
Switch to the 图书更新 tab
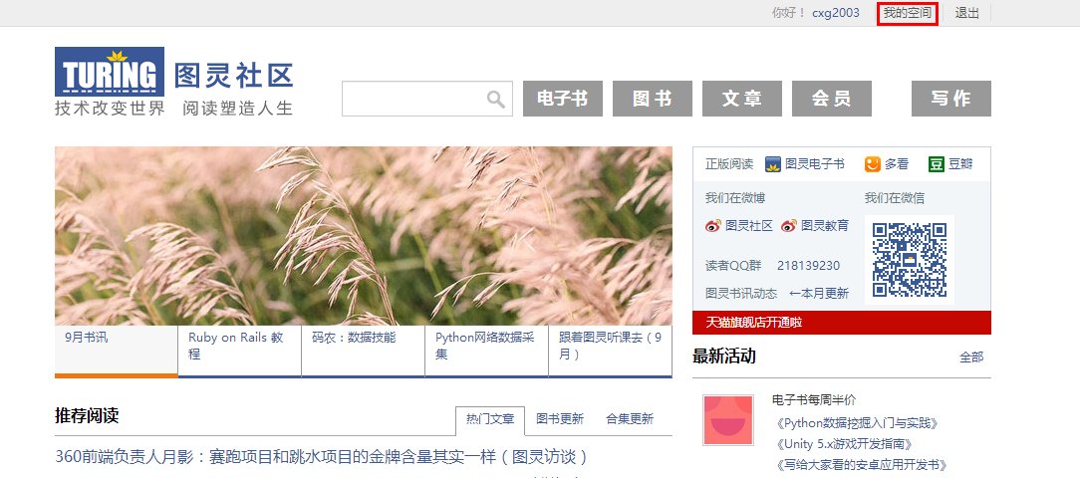tap(560, 419)
